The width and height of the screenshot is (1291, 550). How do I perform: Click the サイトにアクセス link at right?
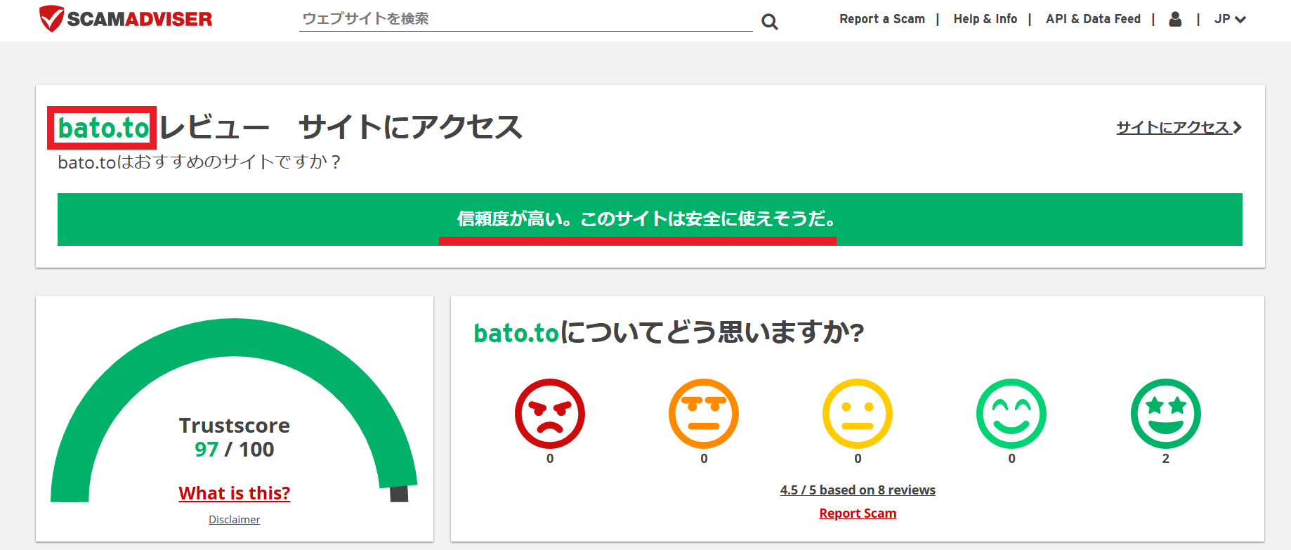1179,127
